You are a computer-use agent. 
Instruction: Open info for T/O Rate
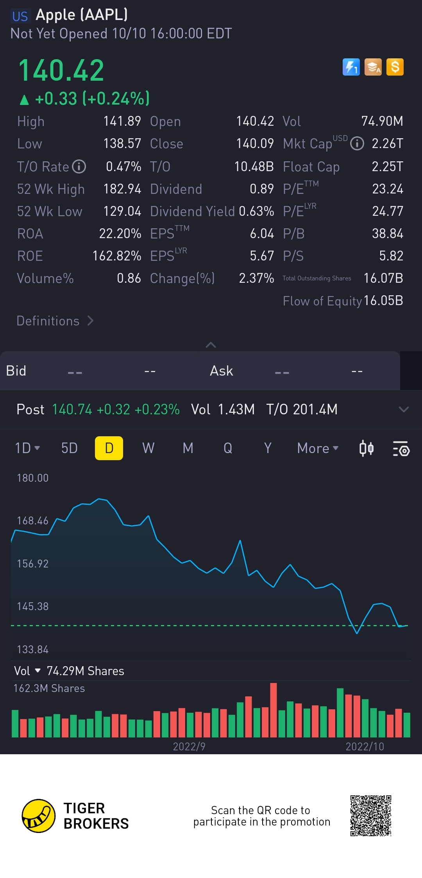coord(79,166)
